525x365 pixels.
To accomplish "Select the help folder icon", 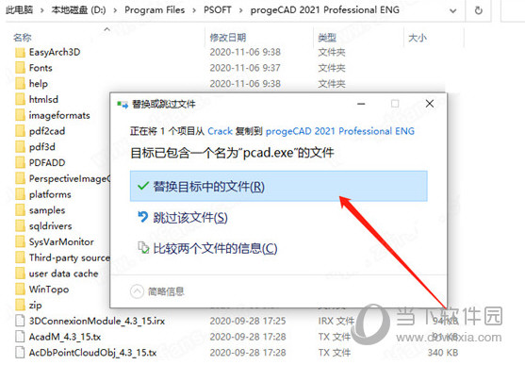I will click(x=20, y=84).
